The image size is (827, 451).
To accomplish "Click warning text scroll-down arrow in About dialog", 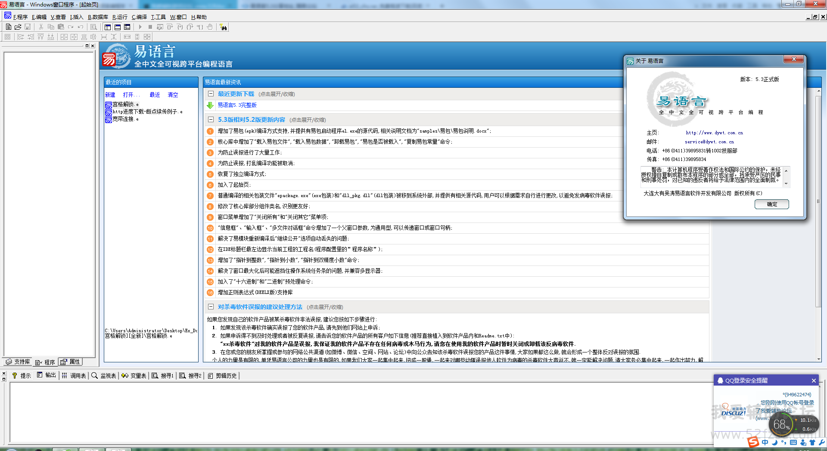I will [786, 184].
